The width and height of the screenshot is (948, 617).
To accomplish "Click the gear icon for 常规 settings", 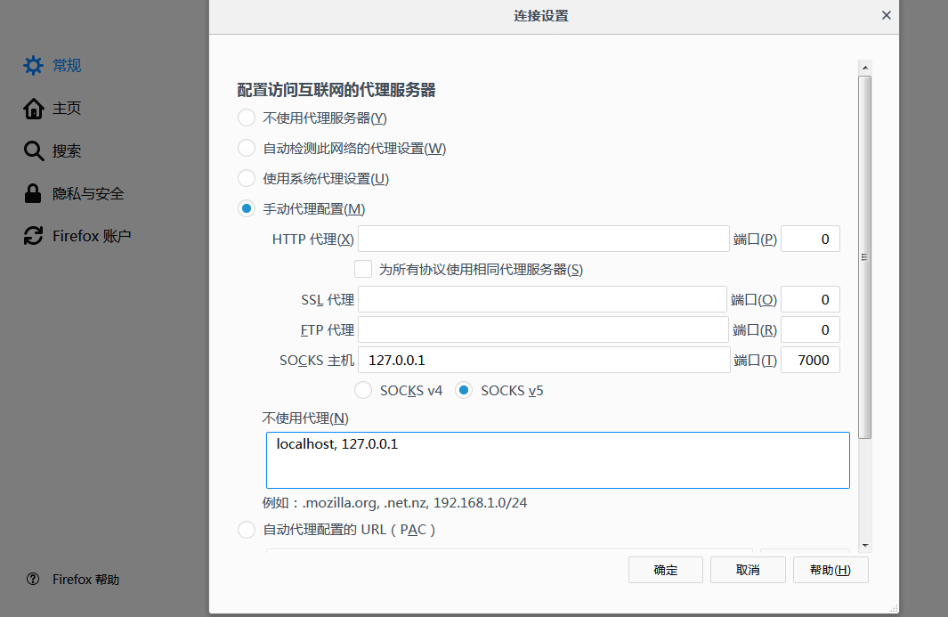I will pos(33,65).
